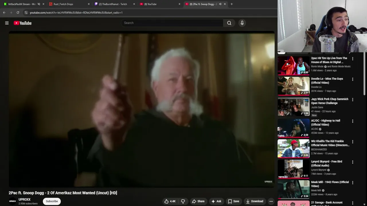Open the Ask AI button
This screenshot has height=206, width=367.
point(216,201)
